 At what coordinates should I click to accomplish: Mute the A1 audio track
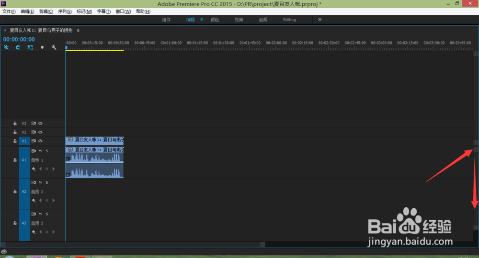point(40,151)
